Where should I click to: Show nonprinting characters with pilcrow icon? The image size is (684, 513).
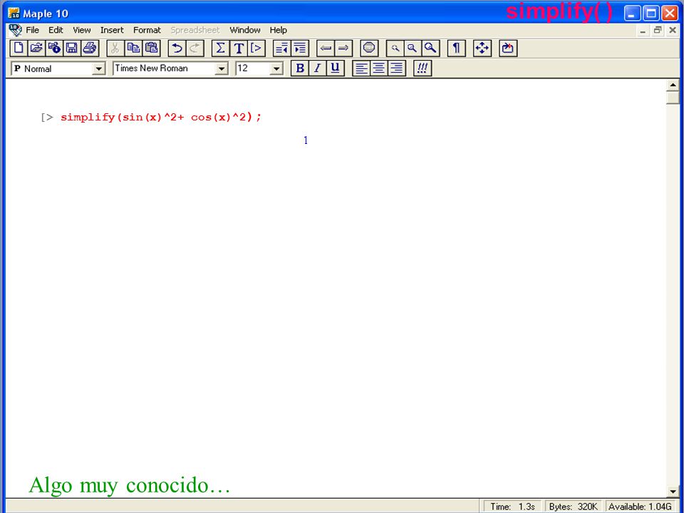(x=456, y=48)
